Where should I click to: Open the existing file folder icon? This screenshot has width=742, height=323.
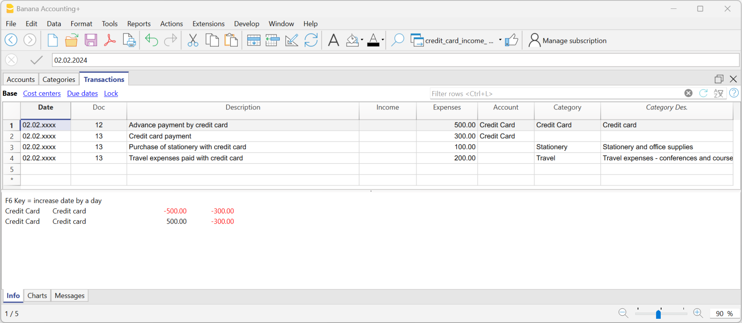tap(71, 40)
